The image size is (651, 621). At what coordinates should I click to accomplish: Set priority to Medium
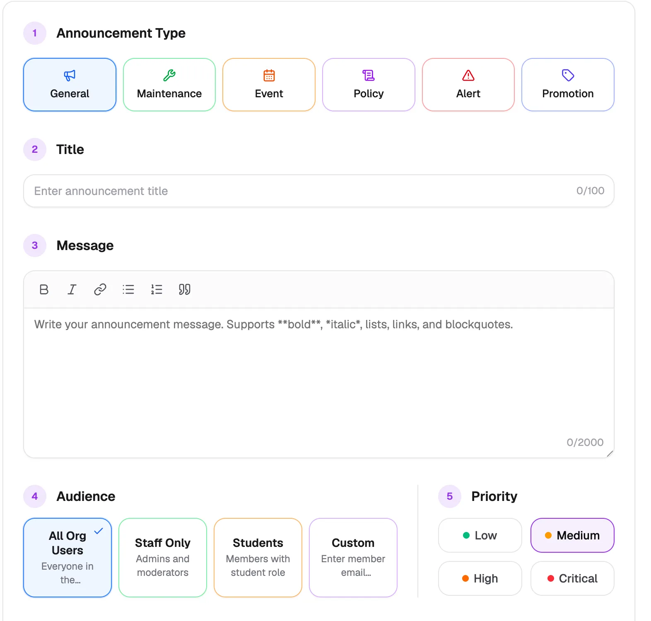tap(572, 535)
